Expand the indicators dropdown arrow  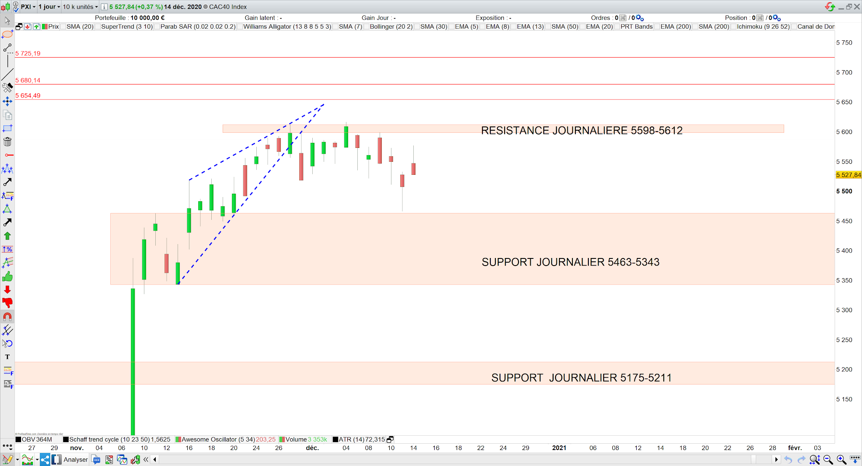(x=37, y=460)
